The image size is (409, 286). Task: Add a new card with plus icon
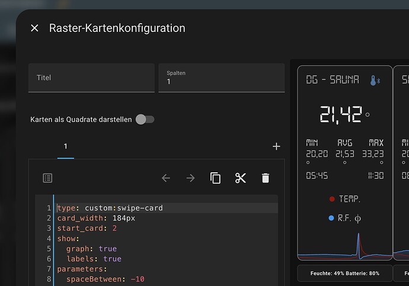[x=276, y=146]
